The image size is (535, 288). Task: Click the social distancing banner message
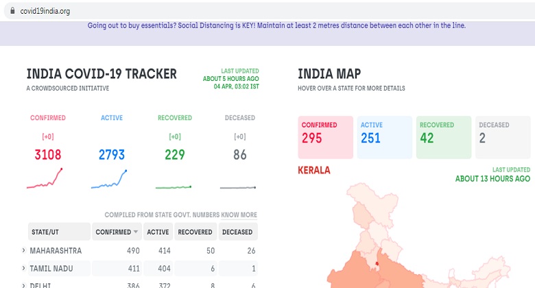pos(276,25)
